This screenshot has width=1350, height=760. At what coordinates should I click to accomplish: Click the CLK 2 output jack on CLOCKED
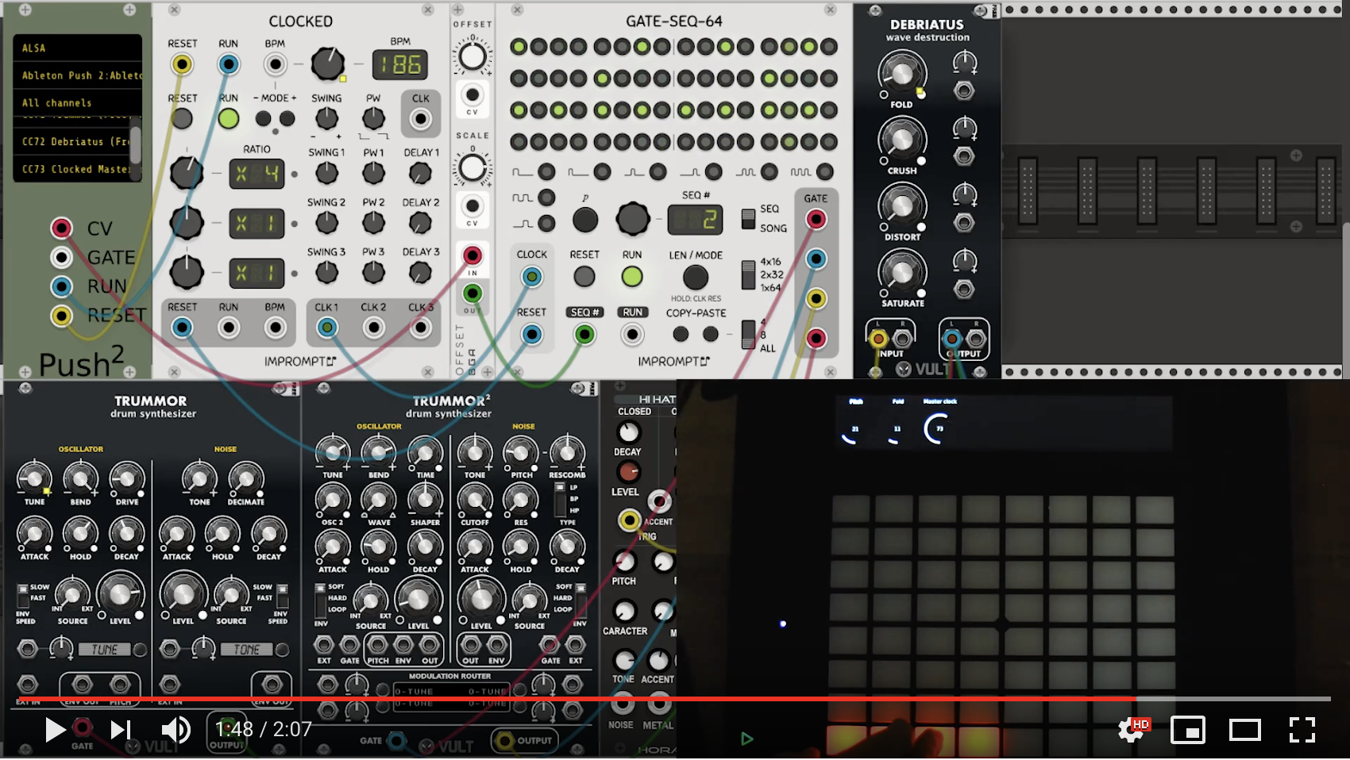click(x=373, y=327)
